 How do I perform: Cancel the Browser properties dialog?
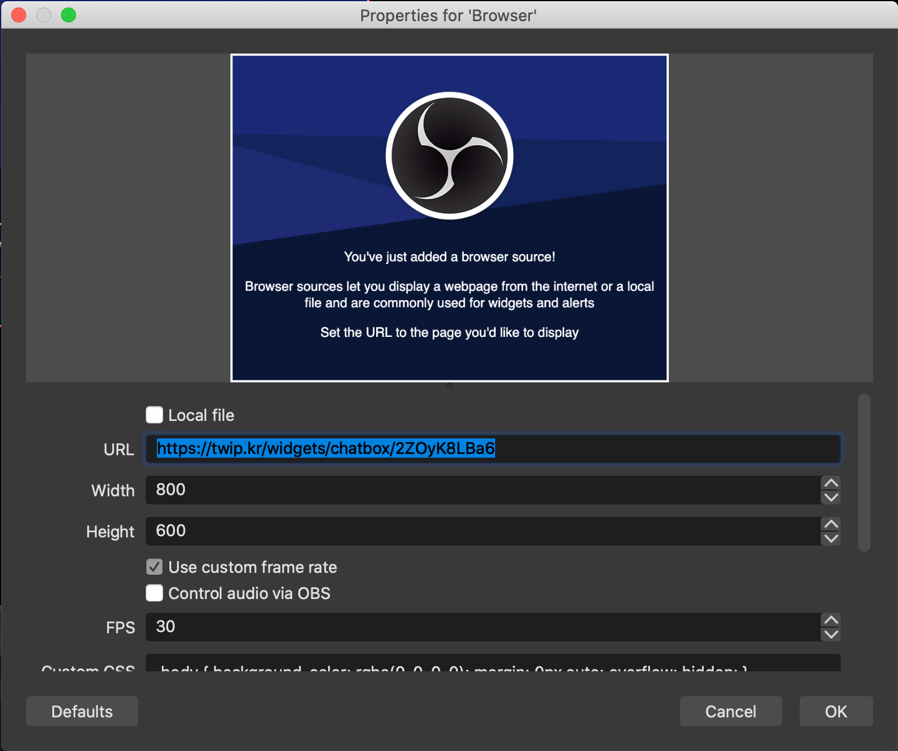[730, 711]
